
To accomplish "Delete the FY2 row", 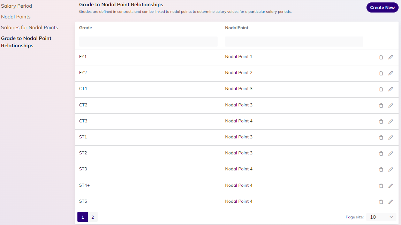I will [381, 73].
